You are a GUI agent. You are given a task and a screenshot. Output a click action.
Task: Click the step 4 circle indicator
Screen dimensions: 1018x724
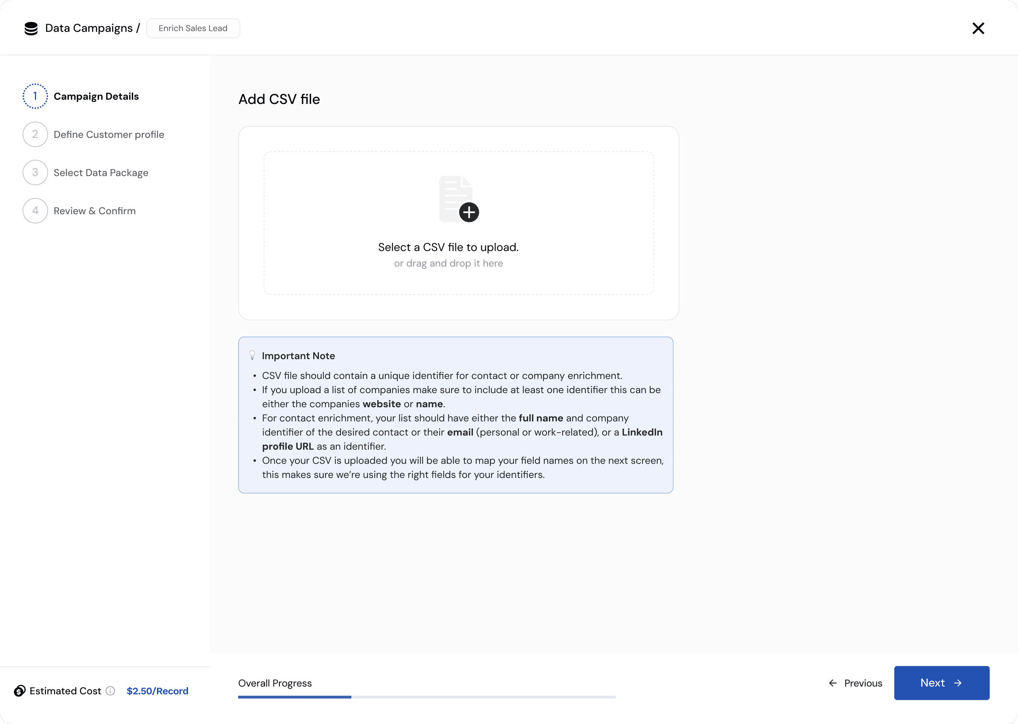pyautogui.click(x=35, y=210)
